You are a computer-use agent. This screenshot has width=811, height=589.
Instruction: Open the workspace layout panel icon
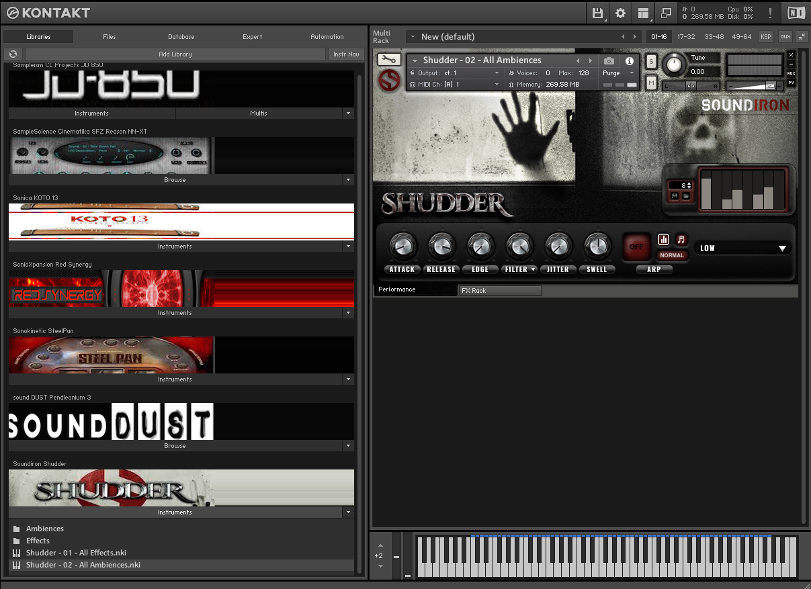click(644, 13)
